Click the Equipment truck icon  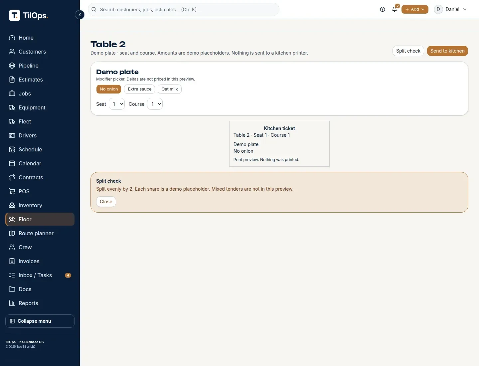pyautogui.click(x=12, y=107)
